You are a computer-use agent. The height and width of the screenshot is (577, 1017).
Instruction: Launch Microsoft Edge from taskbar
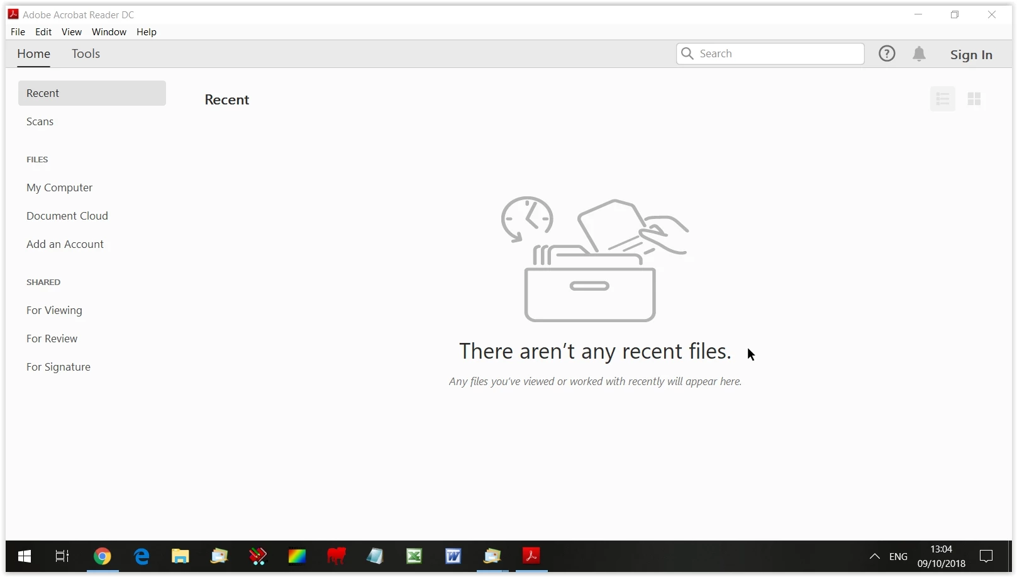coord(142,556)
